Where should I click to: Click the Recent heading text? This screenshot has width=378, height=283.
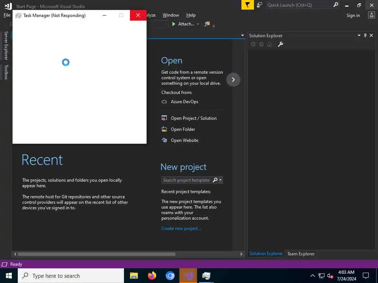pos(42,160)
